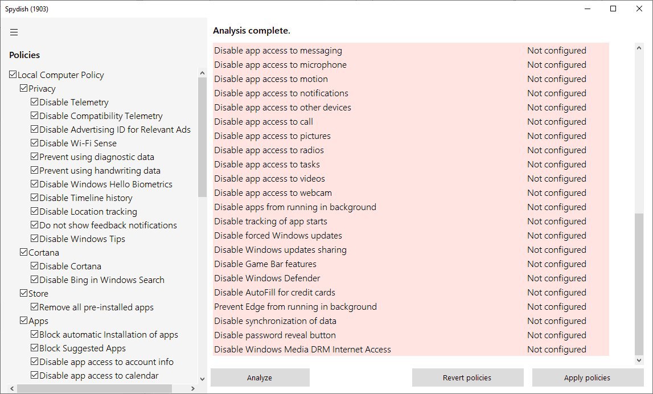The height and width of the screenshot is (394, 653).
Task: Toggle the Local Computer Policy root checkbox
Action: (x=13, y=75)
